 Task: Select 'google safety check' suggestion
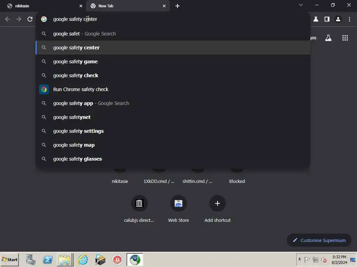click(x=173, y=75)
